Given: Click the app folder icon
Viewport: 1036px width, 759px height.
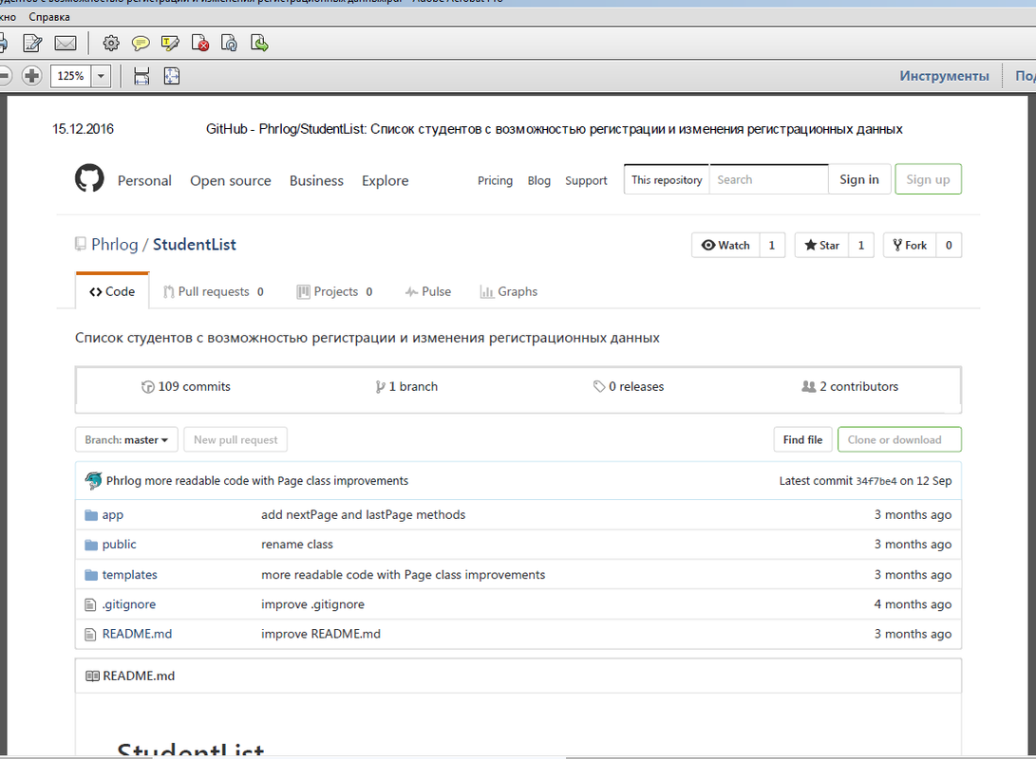Looking at the screenshot, I should coord(91,515).
